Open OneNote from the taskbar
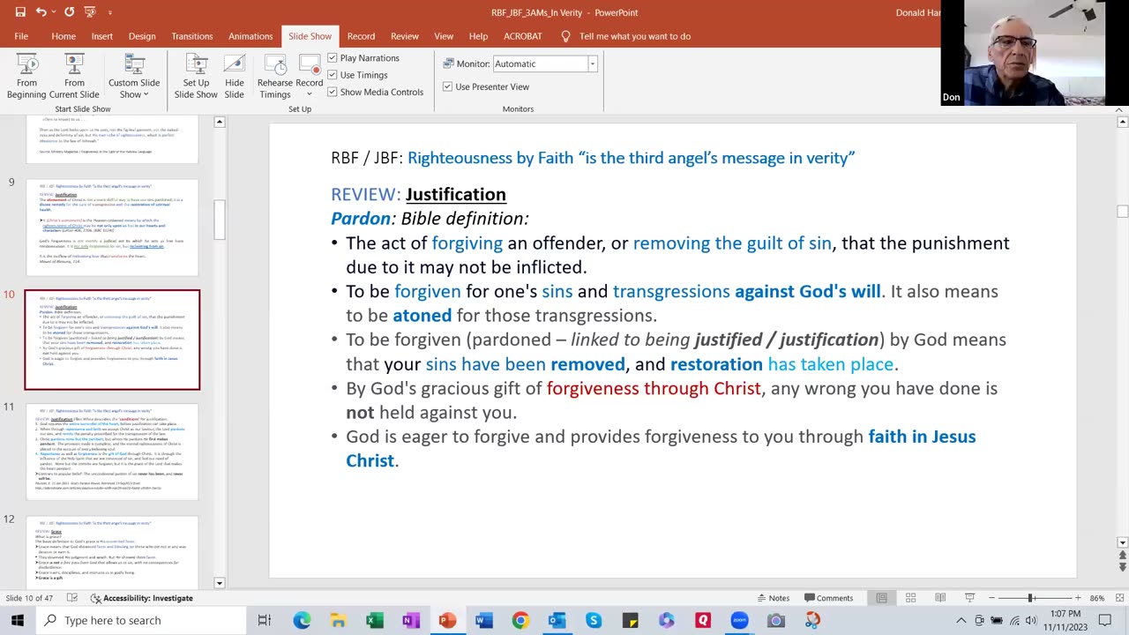Screen dimensions: 1129x635 point(411,620)
